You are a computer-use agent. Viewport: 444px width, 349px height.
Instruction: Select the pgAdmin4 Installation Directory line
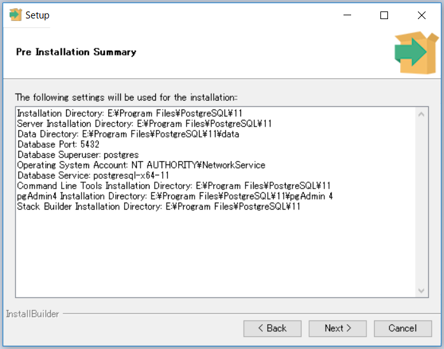coord(175,196)
